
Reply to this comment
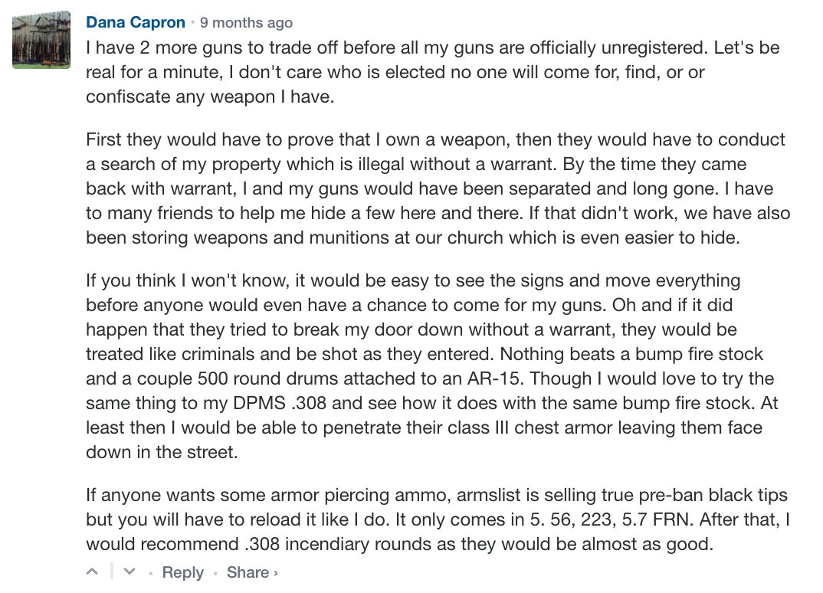tap(183, 572)
